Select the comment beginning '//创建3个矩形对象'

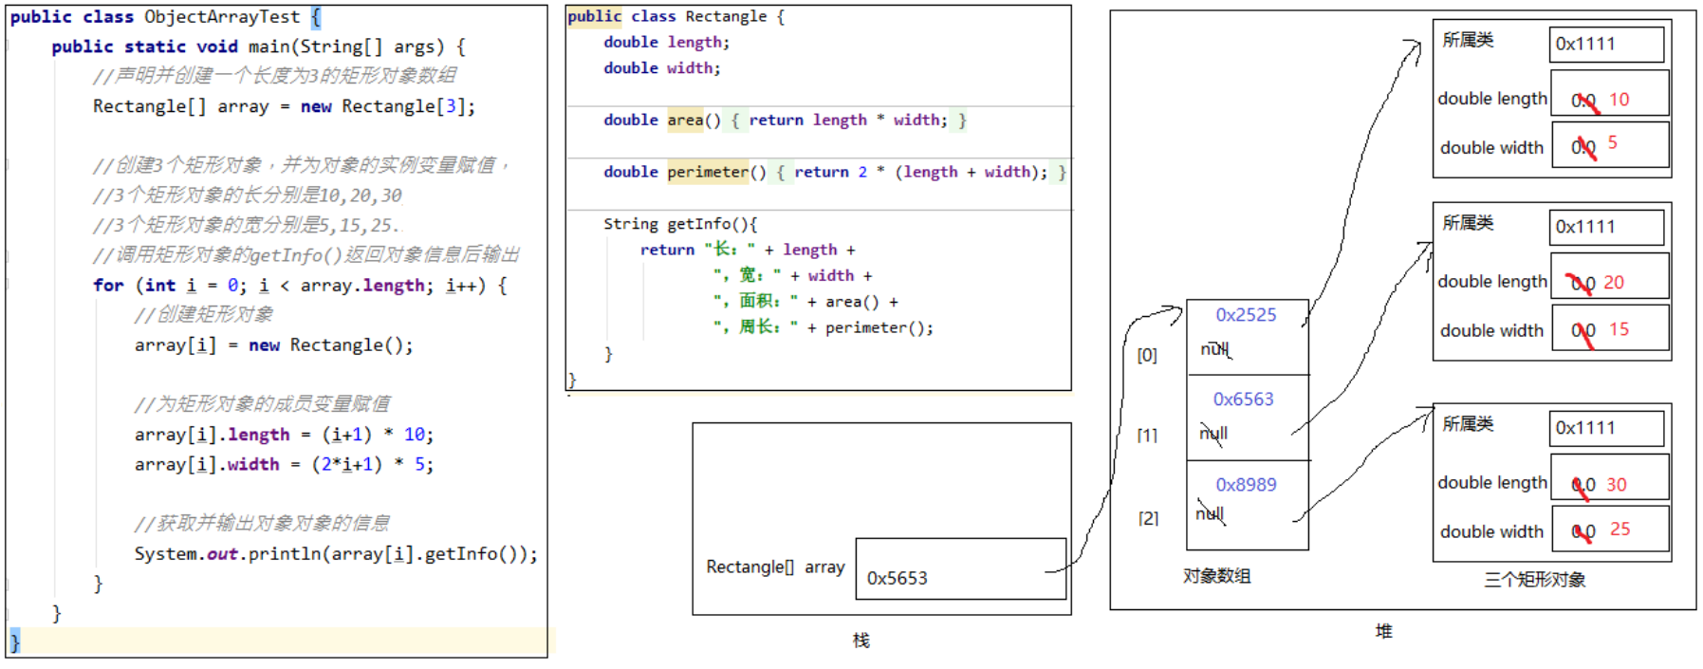click(x=301, y=165)
